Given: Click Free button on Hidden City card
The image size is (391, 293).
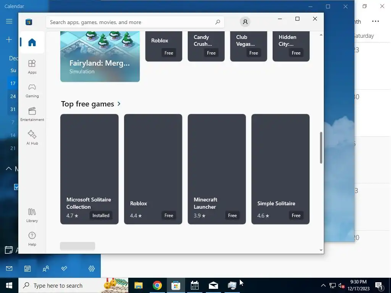Looking at the screenshot, I should pyautogui.click(x=296, y=53).
